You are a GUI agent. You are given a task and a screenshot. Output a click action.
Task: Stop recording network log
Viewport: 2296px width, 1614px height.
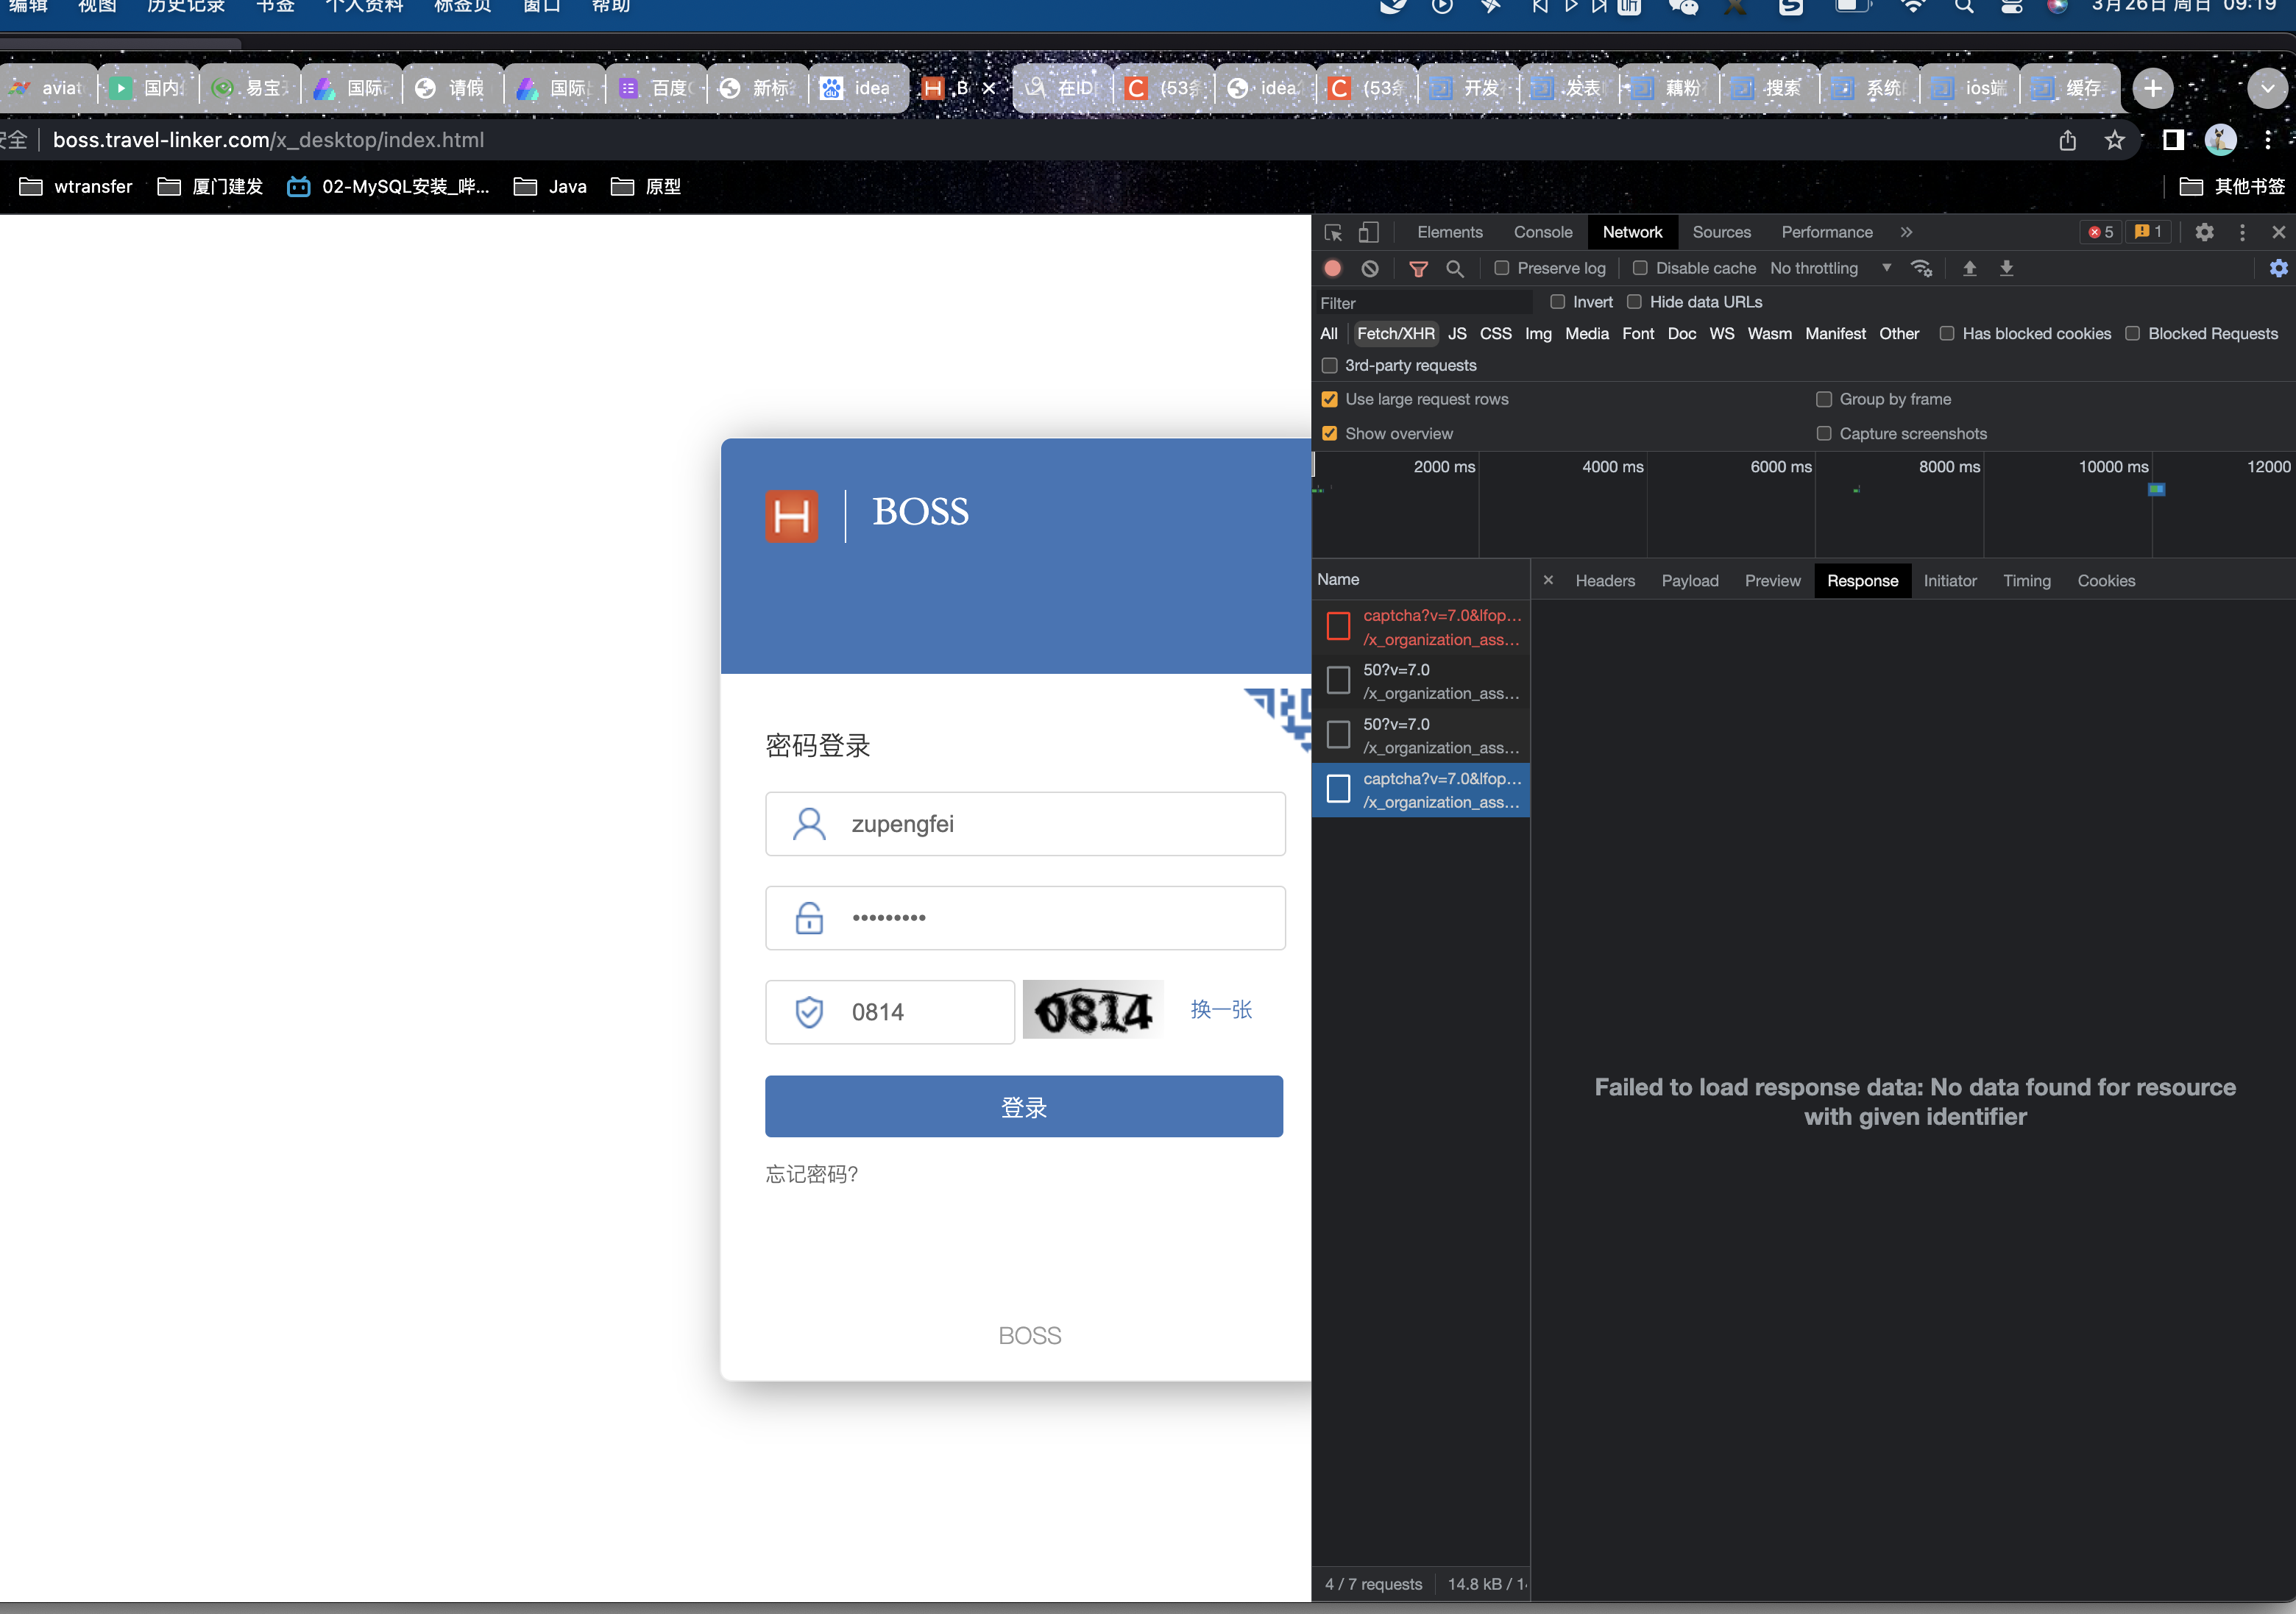1332,268
